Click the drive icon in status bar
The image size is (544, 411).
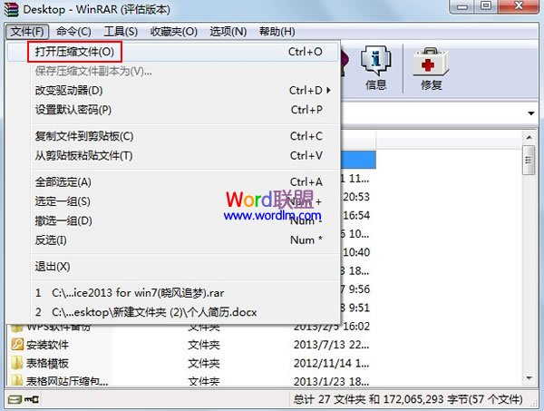click(15, 399)
